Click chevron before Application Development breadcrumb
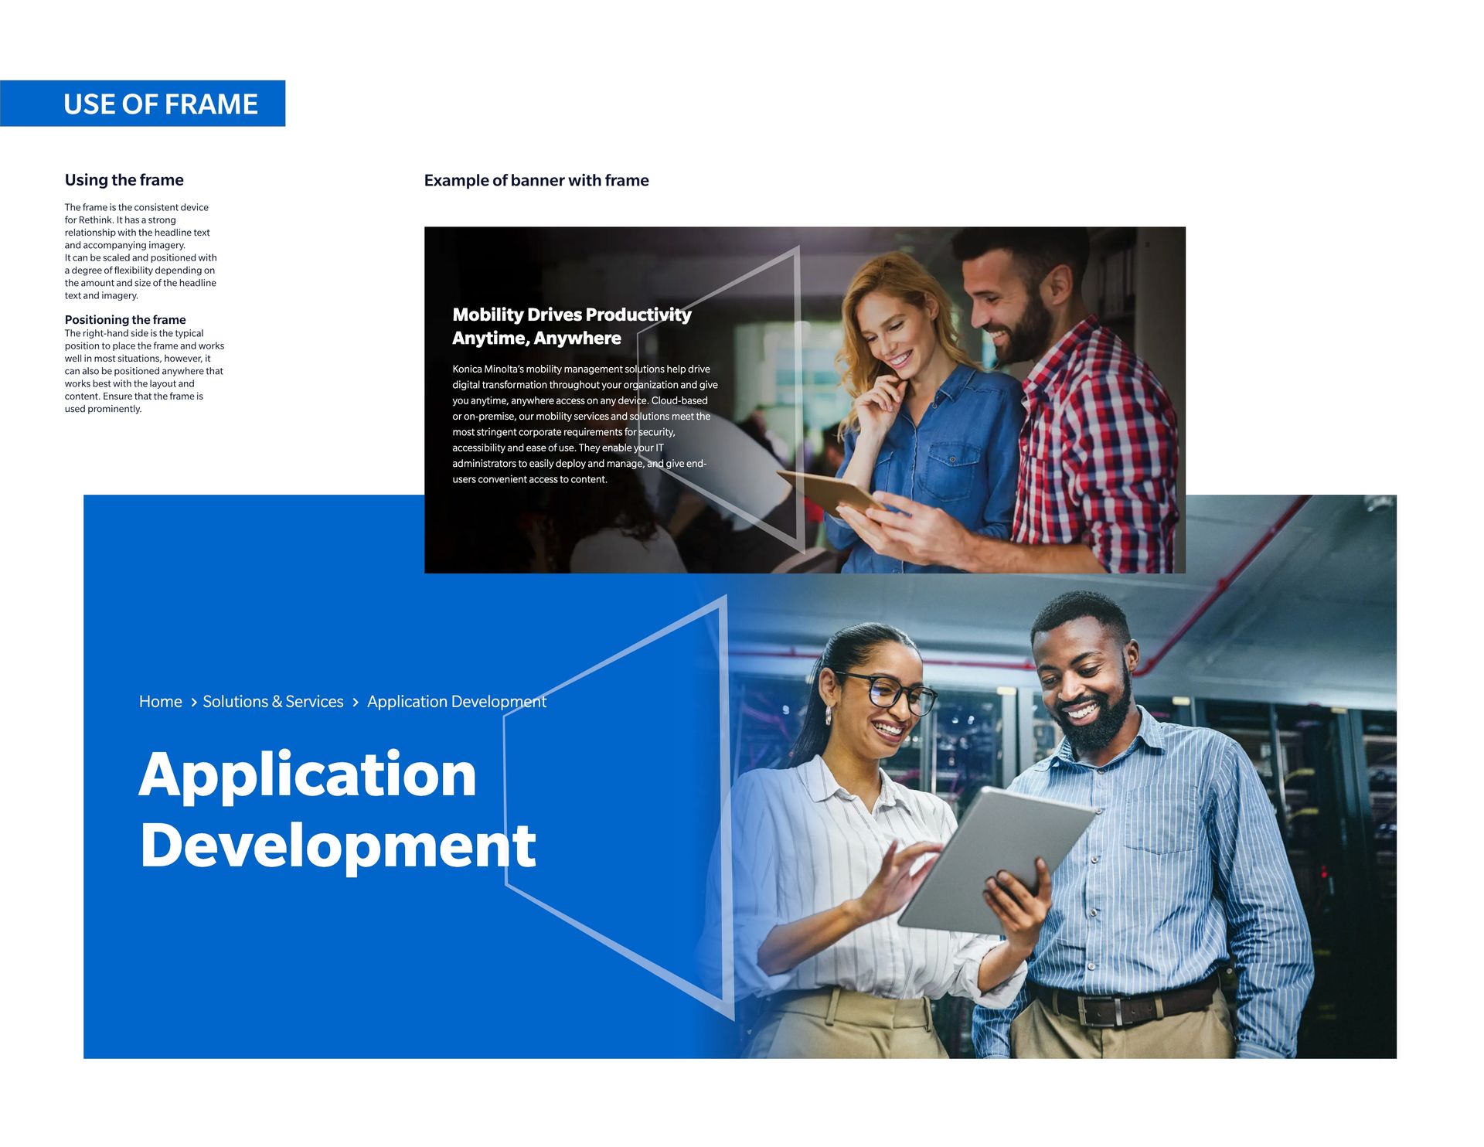 coord(356,703)
